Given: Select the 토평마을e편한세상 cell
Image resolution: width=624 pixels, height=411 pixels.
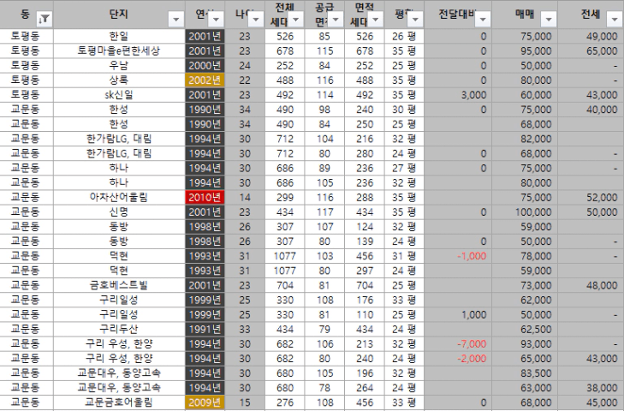Looking at the screenshot, I should 119,51.
